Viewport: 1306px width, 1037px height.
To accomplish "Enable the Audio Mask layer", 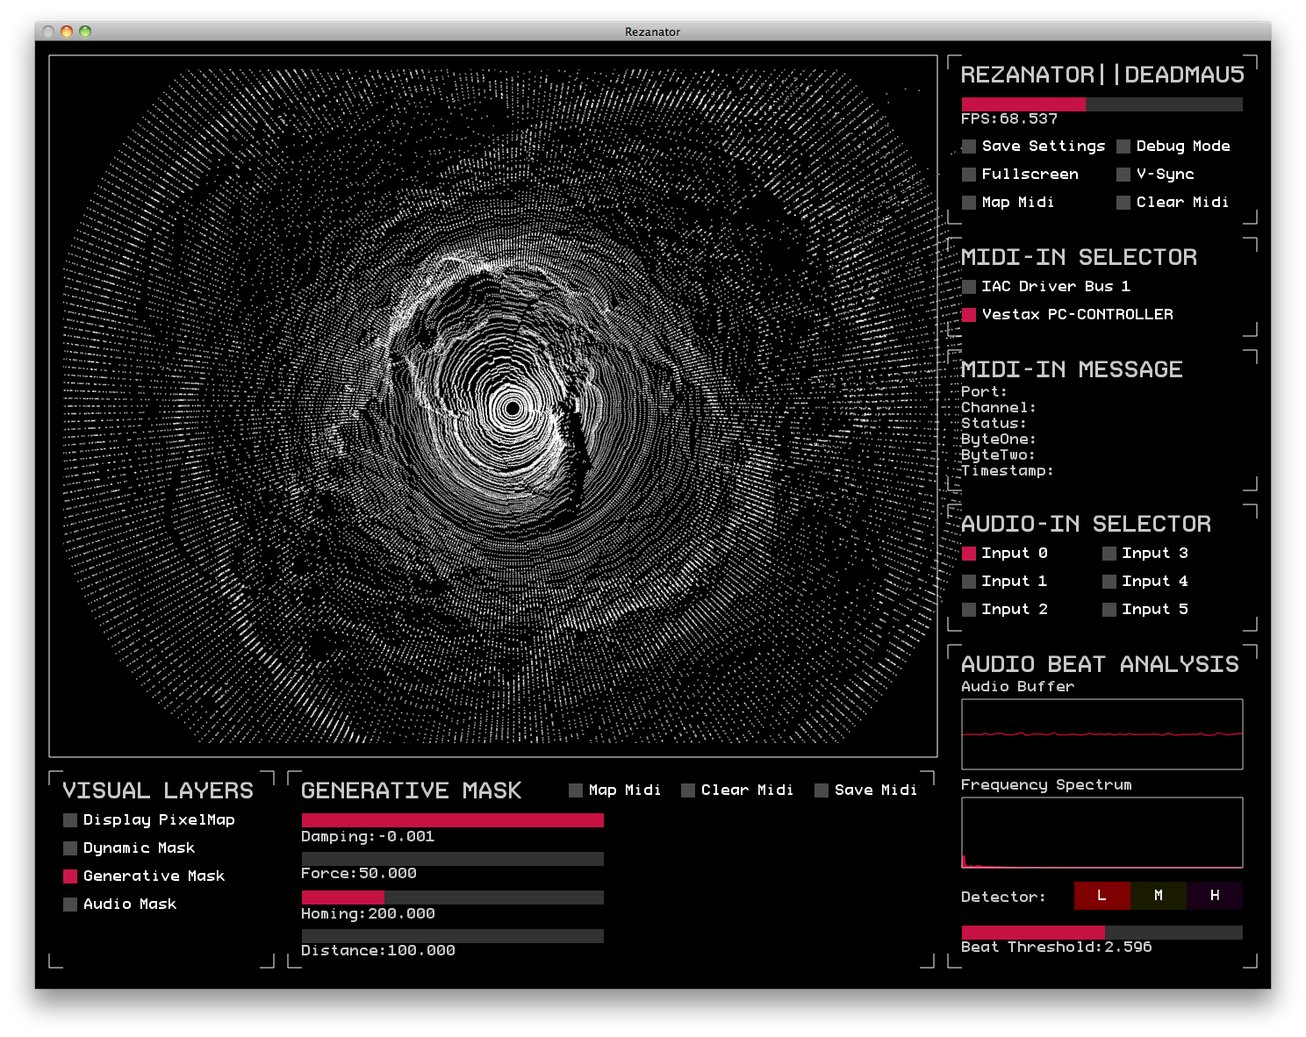I will [69, 904].
